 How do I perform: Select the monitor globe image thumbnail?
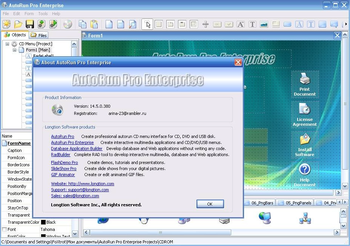pyautogui.click(x=265, y=218)
